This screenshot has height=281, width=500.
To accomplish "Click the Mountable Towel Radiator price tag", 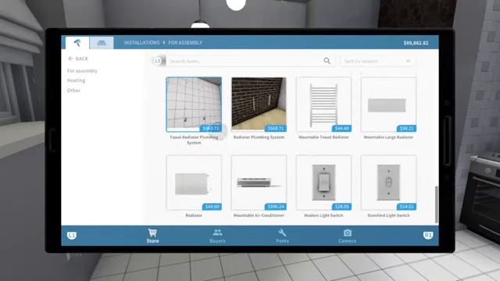I will click(341, 128).
